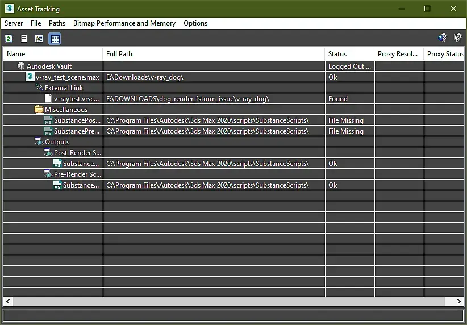
Task: Click the Found status cell
Action: point(349,99)
